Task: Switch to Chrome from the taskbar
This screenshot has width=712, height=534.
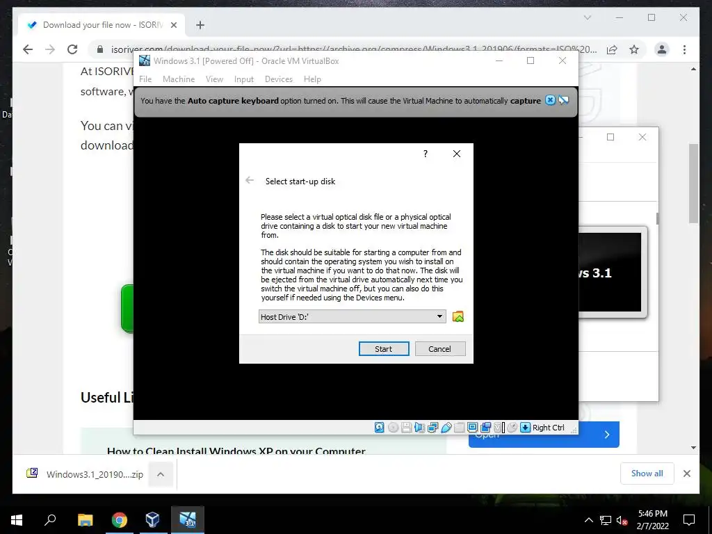Action: coord(120,520)
